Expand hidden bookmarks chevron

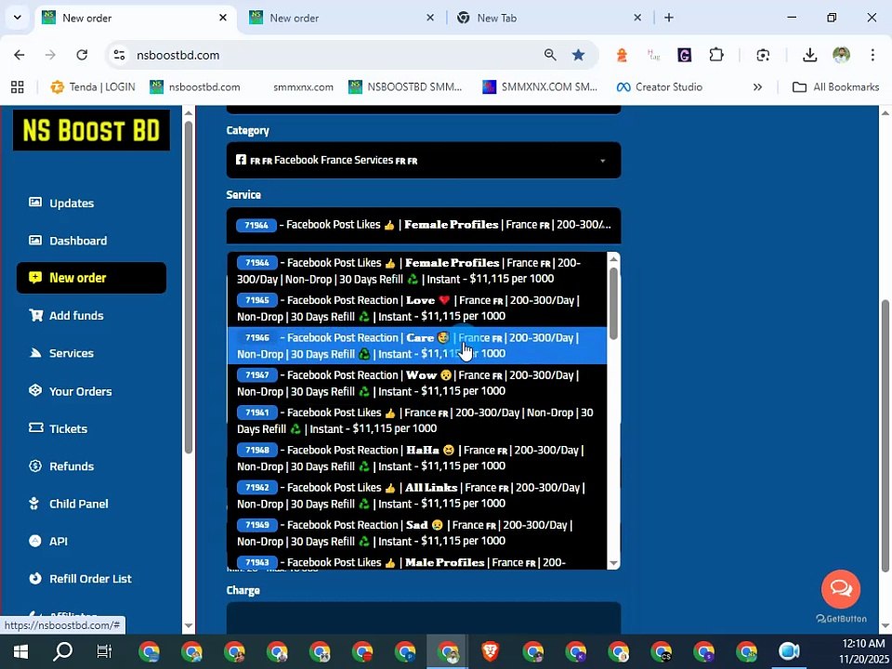click(757, 87)
